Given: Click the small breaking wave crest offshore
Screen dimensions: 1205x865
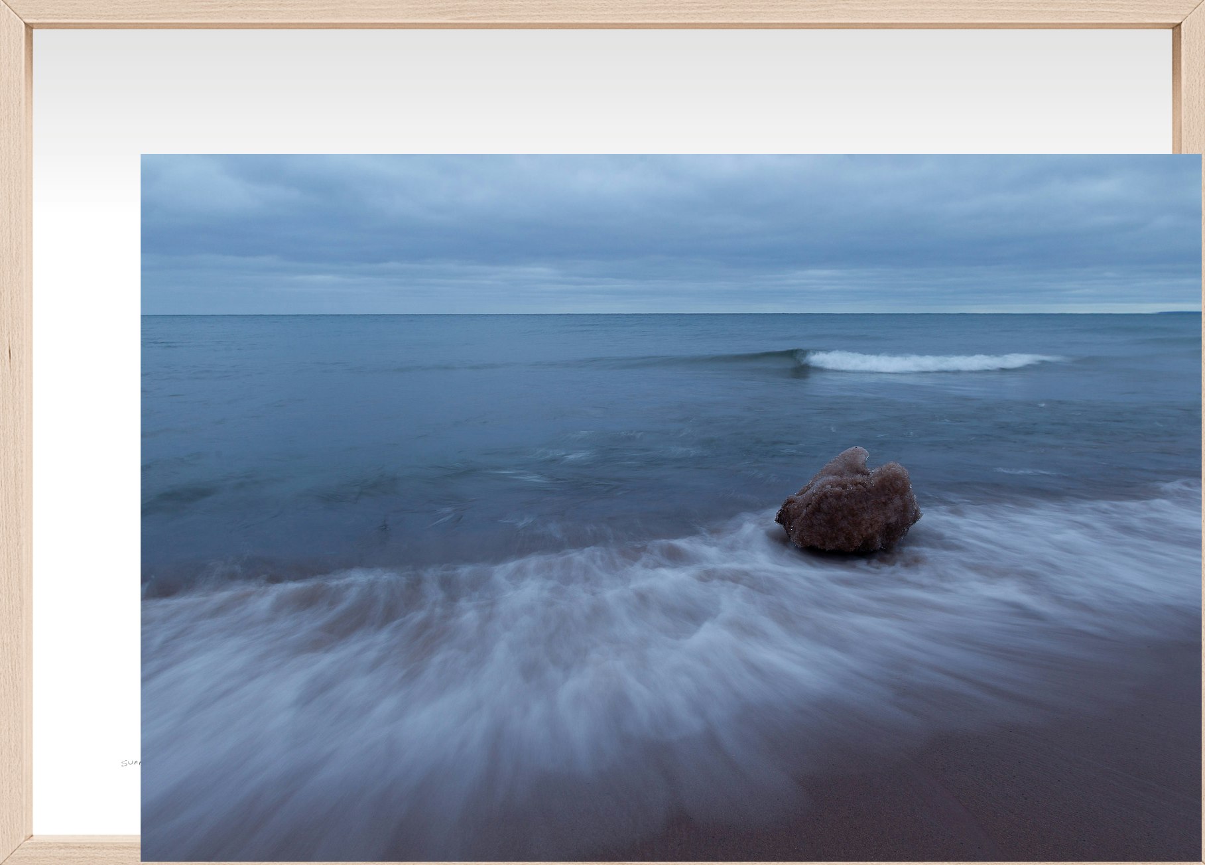Looking at the screenshot, I should tap(922, 362).
